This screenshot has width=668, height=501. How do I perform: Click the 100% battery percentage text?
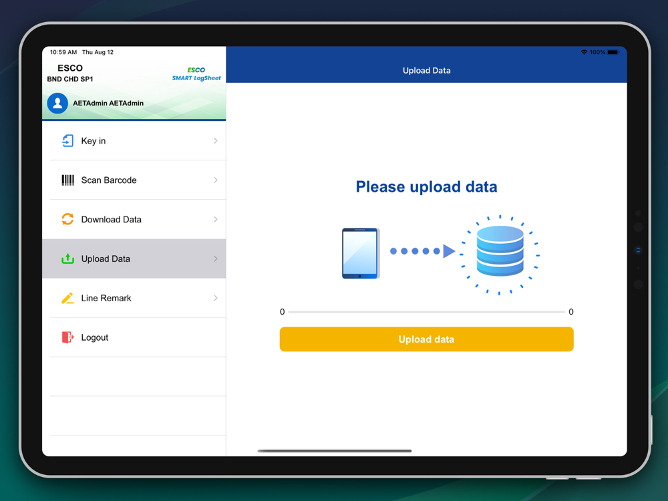point(597,52)
